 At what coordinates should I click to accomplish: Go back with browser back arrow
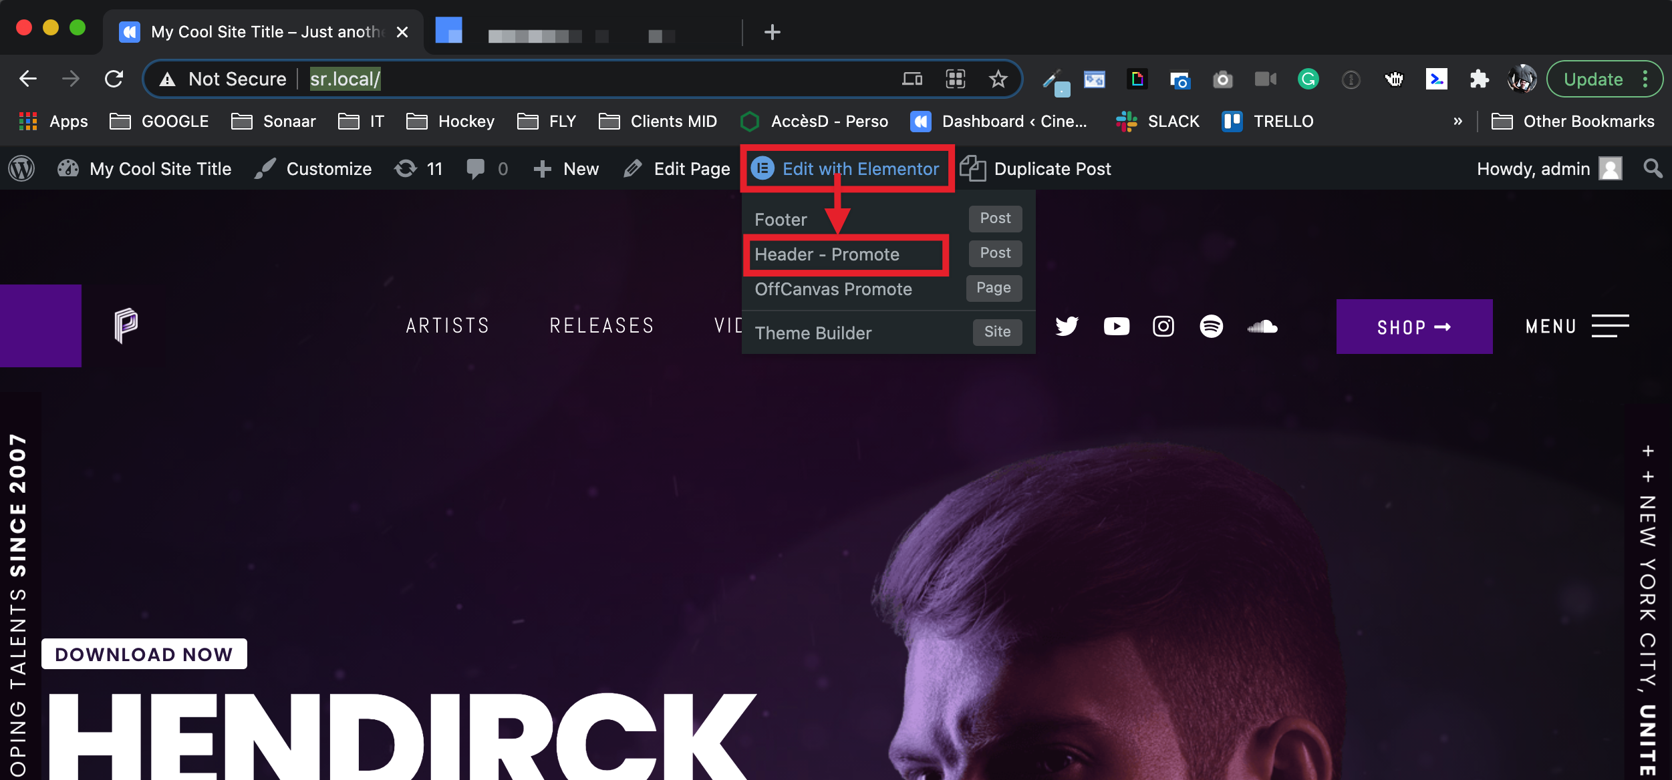[x=28, y=79]
